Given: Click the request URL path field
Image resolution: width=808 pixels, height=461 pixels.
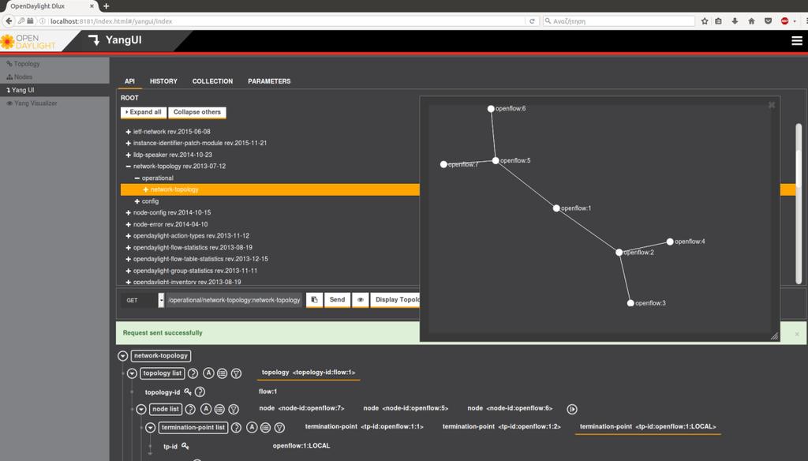Looking at the screenshot, I should [234, 300].
